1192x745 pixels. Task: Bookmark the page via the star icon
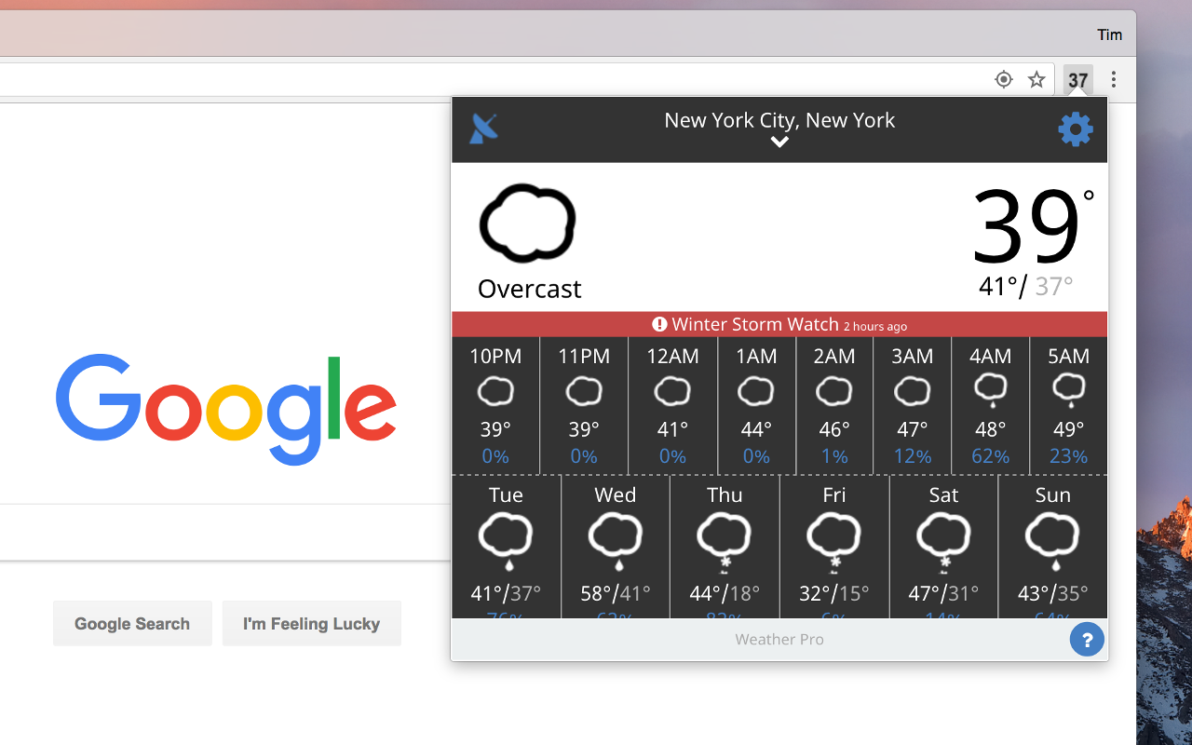1036,79
